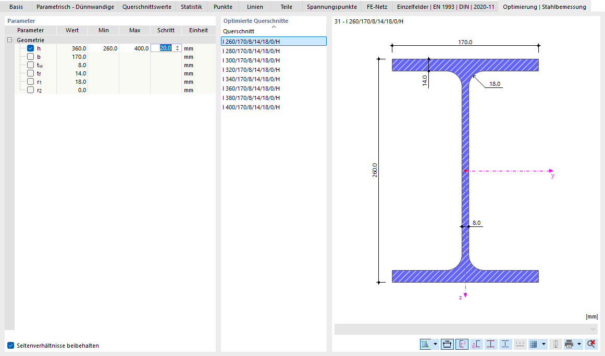Select section I 400/170/8/14/18/0/H
This screenshot has height=356, width=605.
(x=274, y=107)
